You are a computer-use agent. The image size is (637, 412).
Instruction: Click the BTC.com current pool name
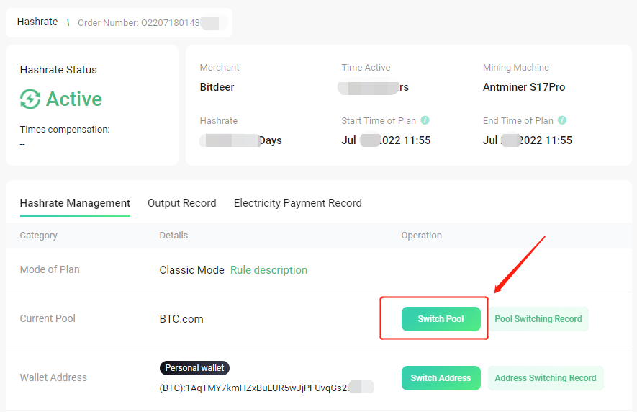tap(181, 319)
